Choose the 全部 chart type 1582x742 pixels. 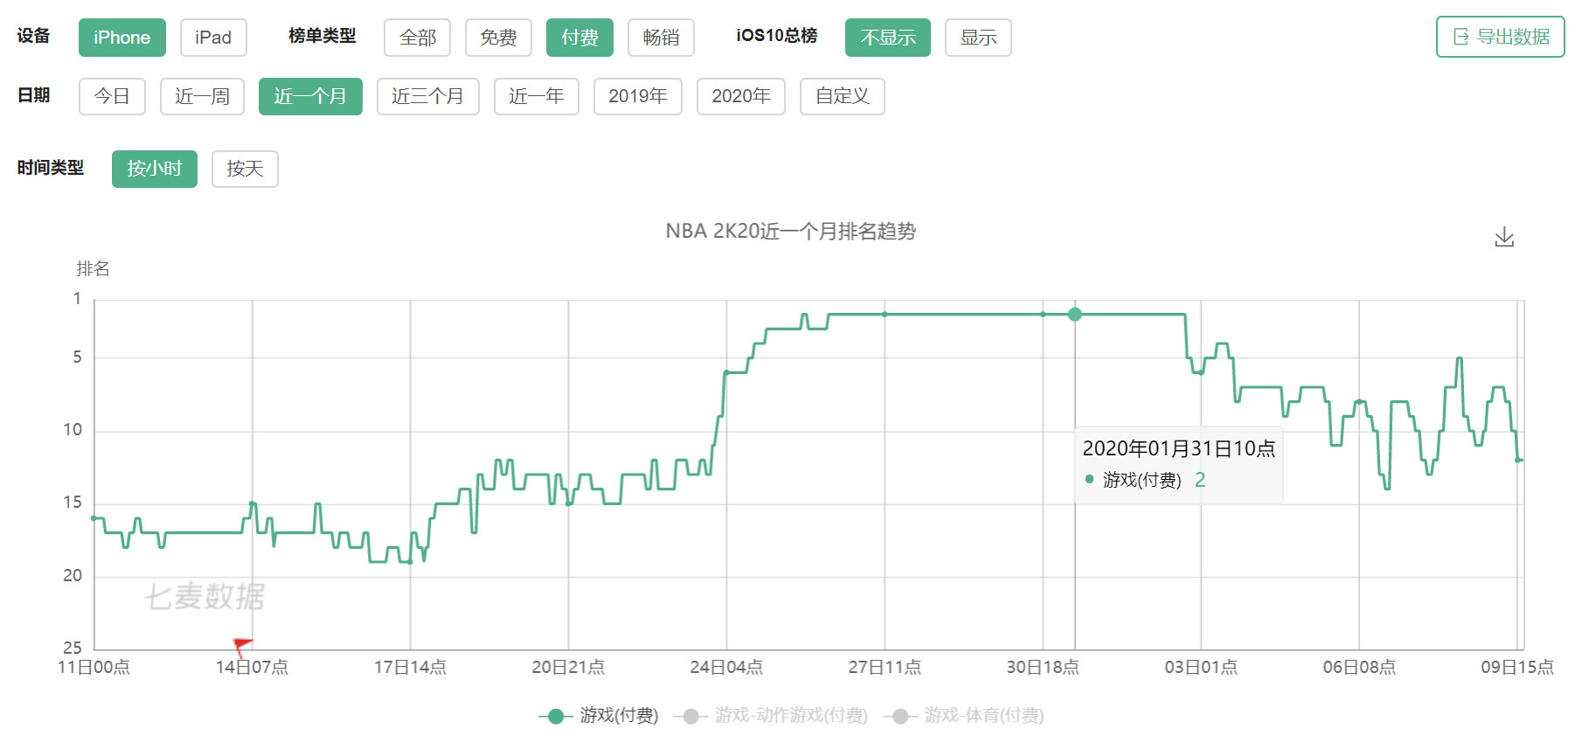click(417, 38)
